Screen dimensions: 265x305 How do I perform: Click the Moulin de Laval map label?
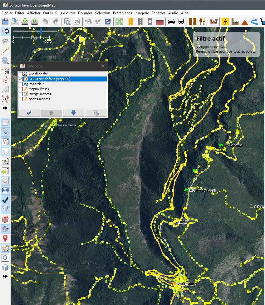point(202,190)
